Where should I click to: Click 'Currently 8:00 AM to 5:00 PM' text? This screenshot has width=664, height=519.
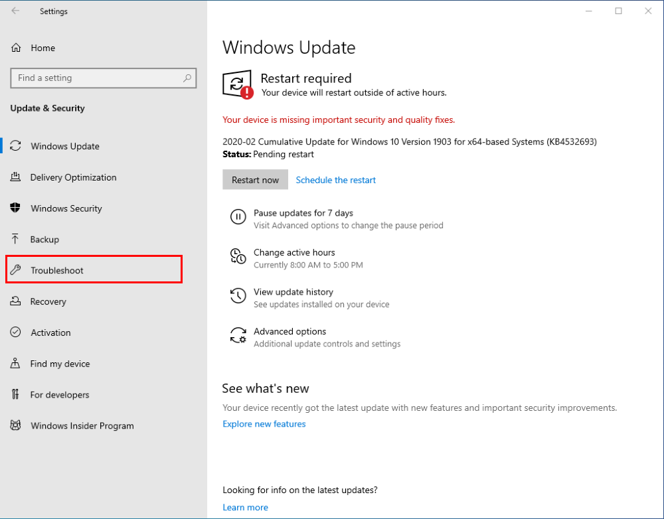point(308,265)
